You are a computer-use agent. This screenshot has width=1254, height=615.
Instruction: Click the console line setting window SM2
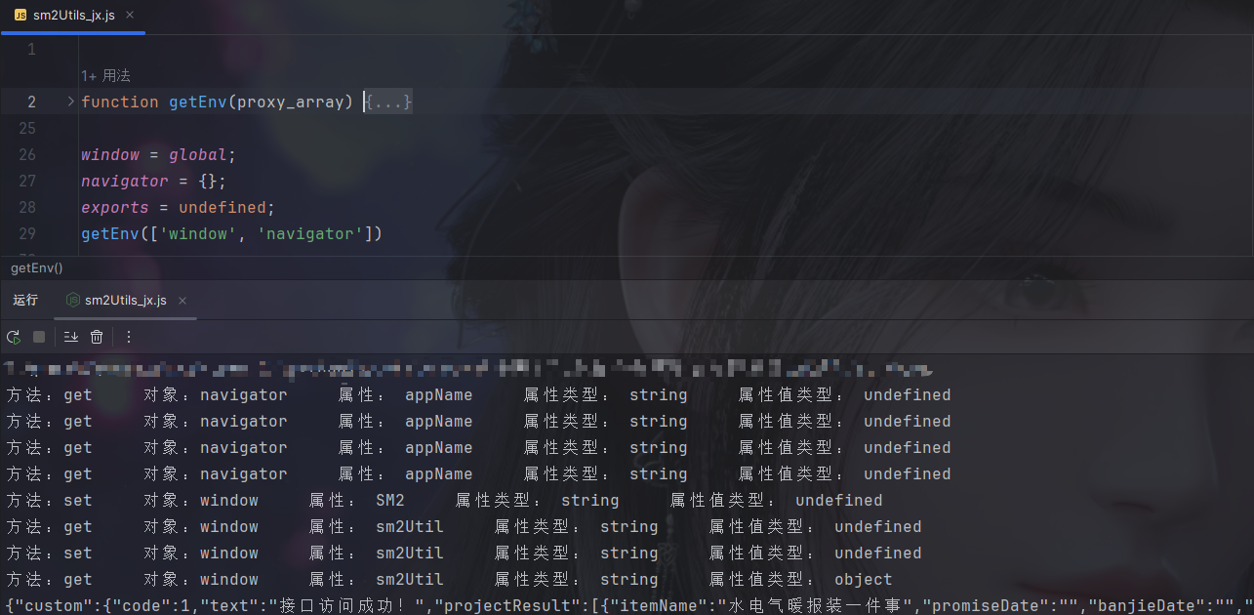[444, 501]
